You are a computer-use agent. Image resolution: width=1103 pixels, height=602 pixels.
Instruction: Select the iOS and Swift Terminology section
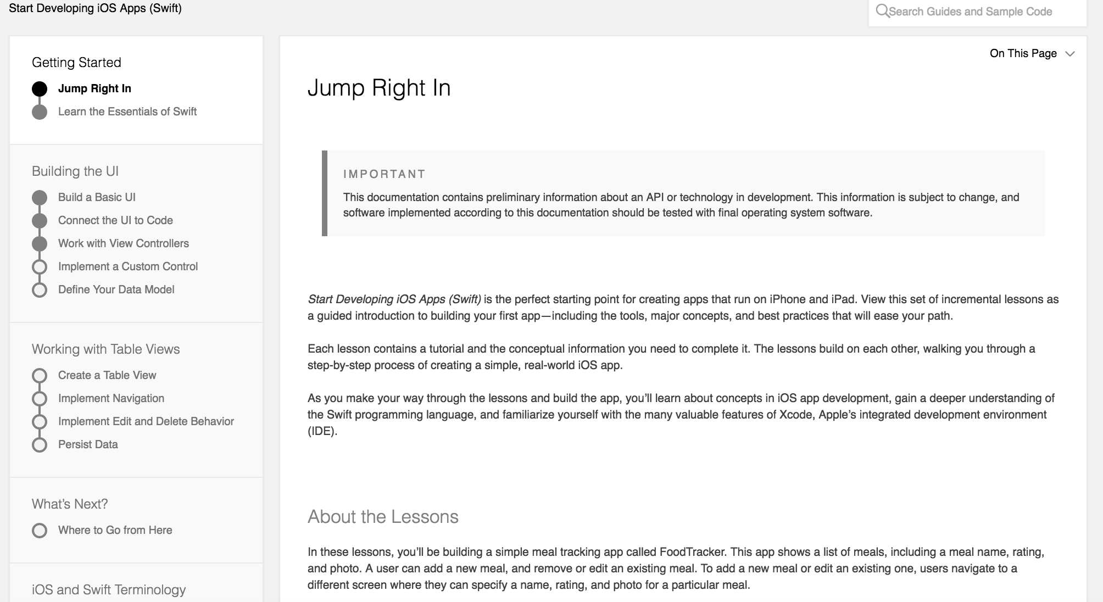click(109, 589)
